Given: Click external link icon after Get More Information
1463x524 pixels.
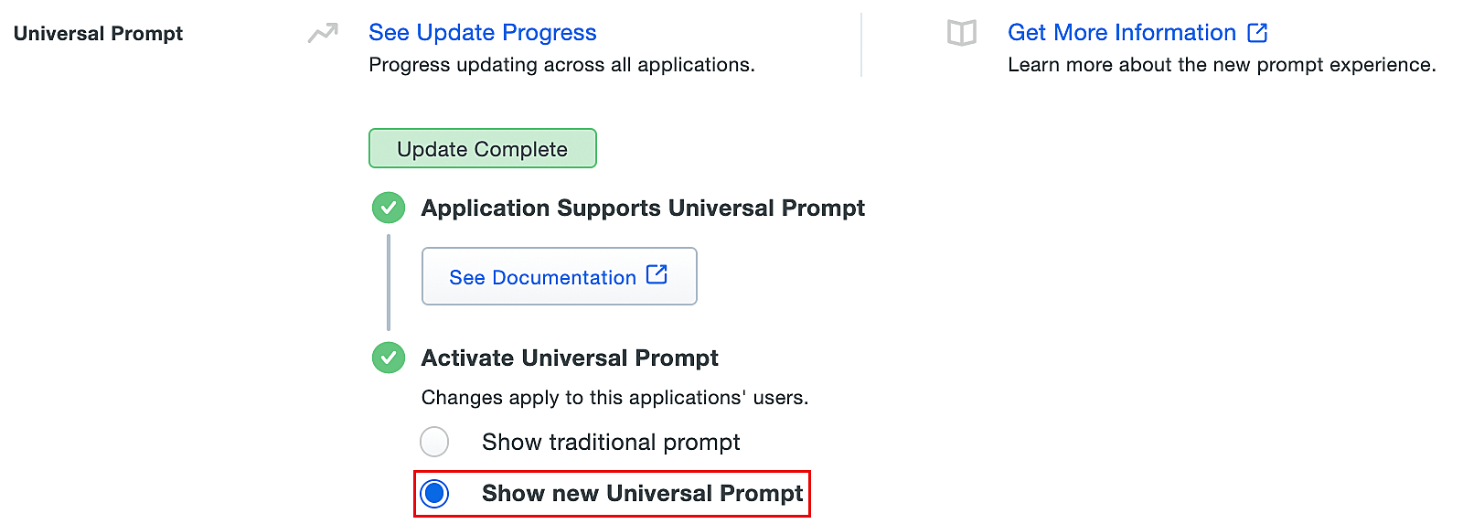Looking at the screenshot, I should tap(1258, 33).
